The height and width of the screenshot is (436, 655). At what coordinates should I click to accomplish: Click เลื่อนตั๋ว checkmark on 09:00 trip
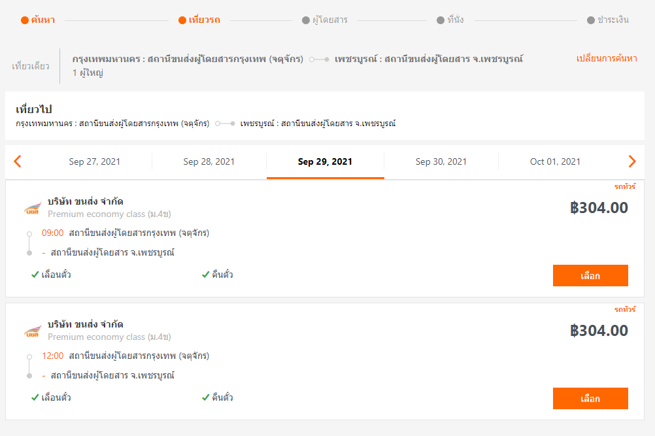pyautogui.click(x=35, y=275)
